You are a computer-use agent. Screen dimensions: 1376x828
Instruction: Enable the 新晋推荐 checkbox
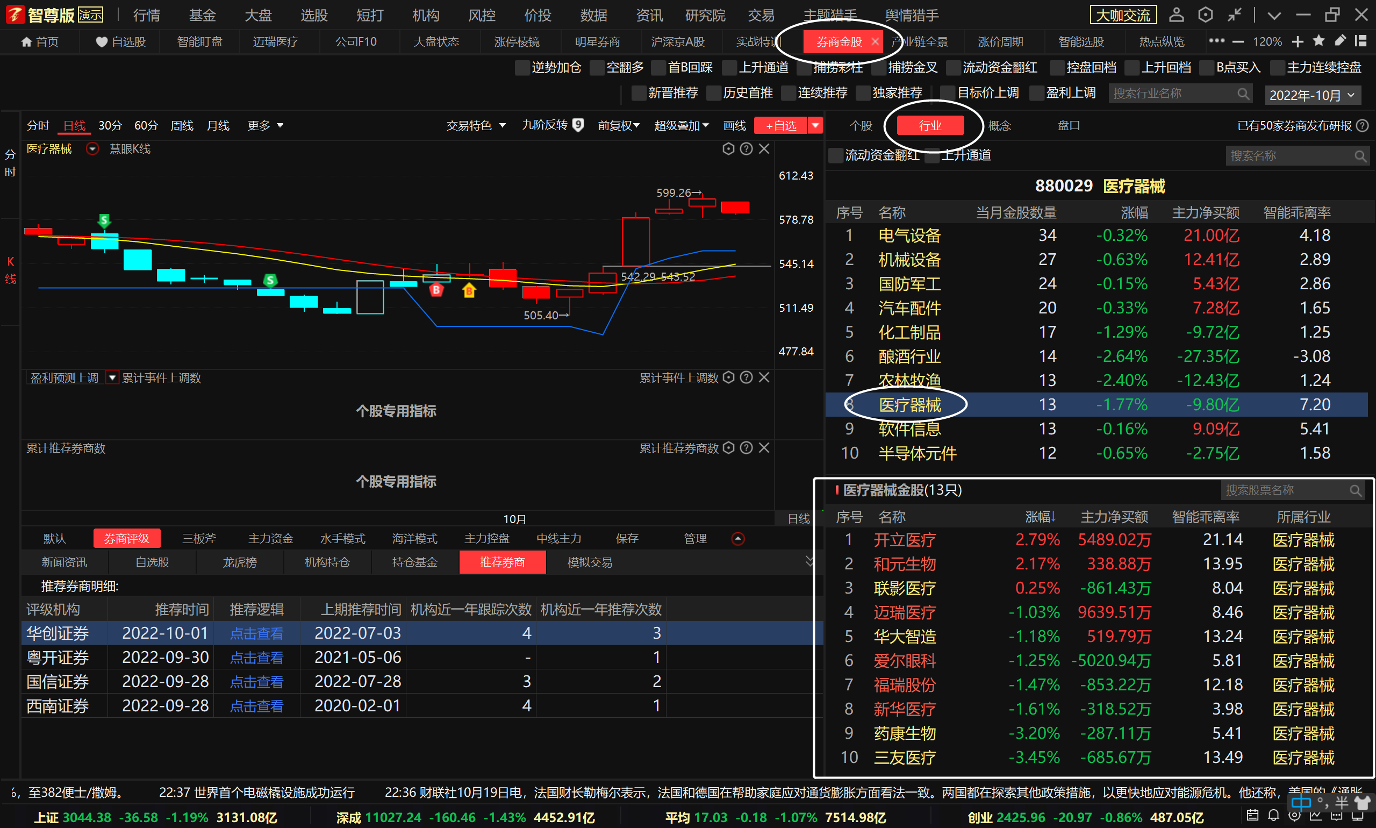[x=638, y=93]
